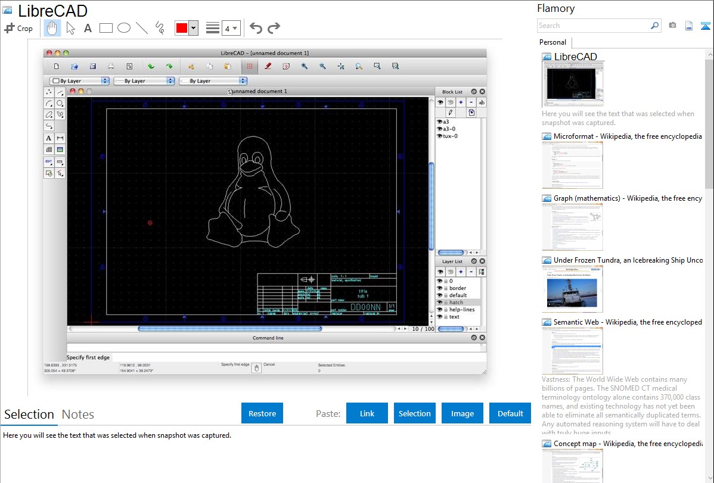Select the arrow pointer tool
The width and height of the screenshot is (714, 483).
tap(70, 28)
